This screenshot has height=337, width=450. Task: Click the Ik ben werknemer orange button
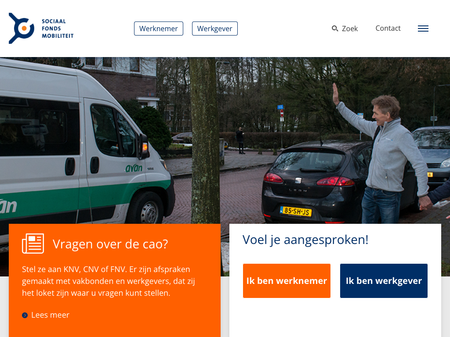coord(287,281)
